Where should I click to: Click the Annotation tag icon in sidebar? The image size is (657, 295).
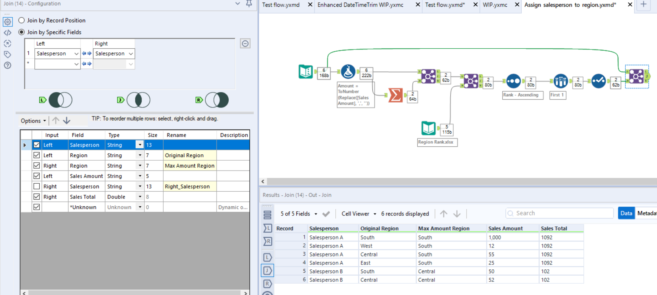pos(8,54)
